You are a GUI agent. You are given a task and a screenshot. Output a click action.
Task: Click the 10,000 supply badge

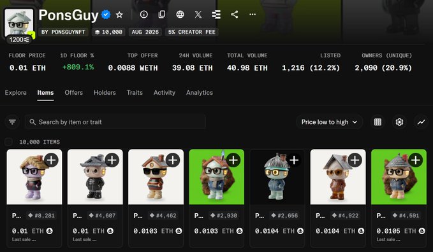click(108, 32)
